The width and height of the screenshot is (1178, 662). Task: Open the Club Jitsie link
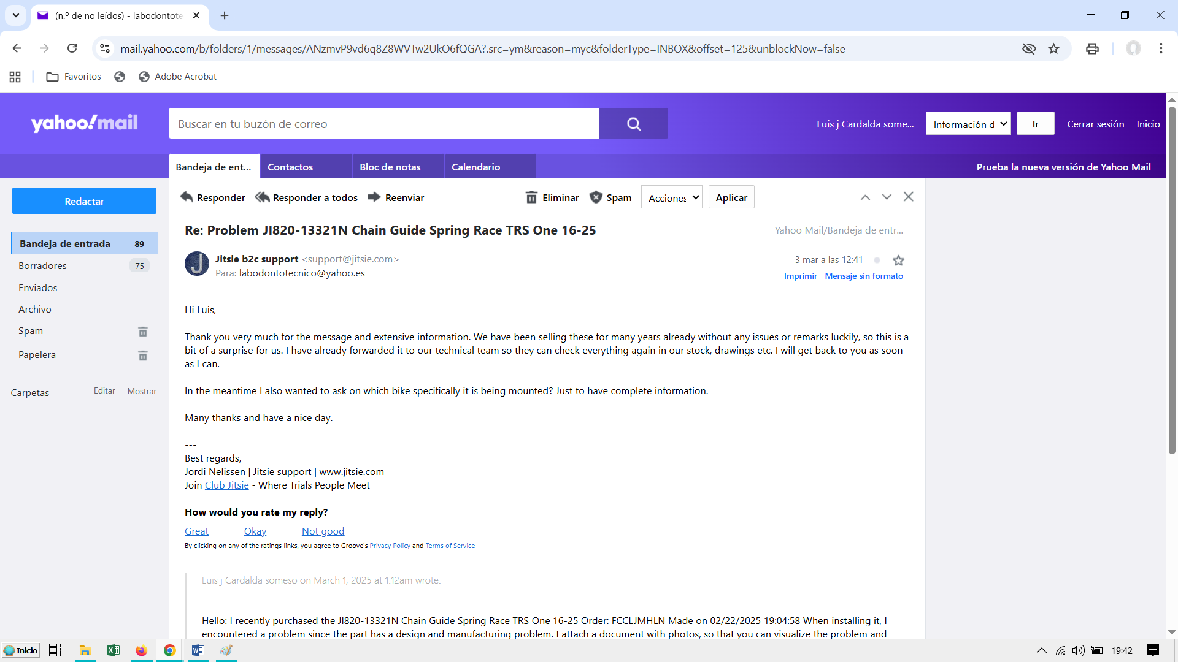(x=226, y=485)
